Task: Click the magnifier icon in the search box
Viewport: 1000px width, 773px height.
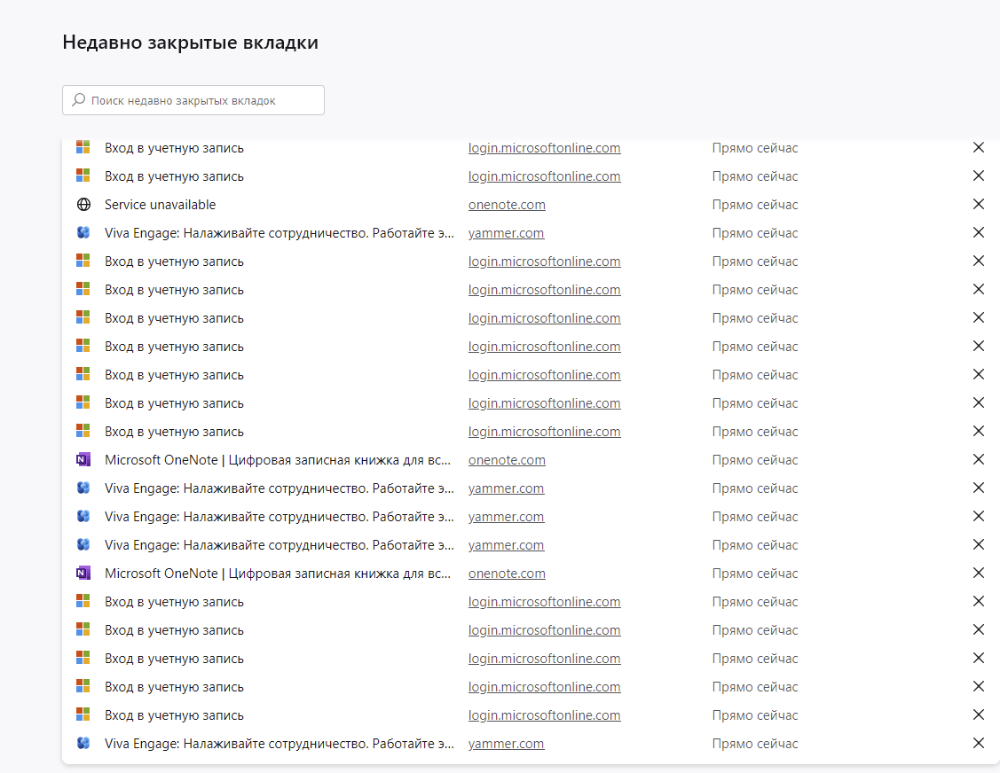Action: tap(78, 100)
